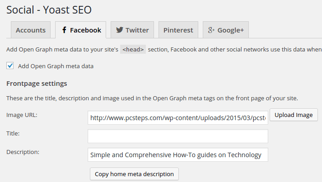Screen dimensions: 322x182
Task: Click the 'Description:' field label
Action: click(23, 152)
